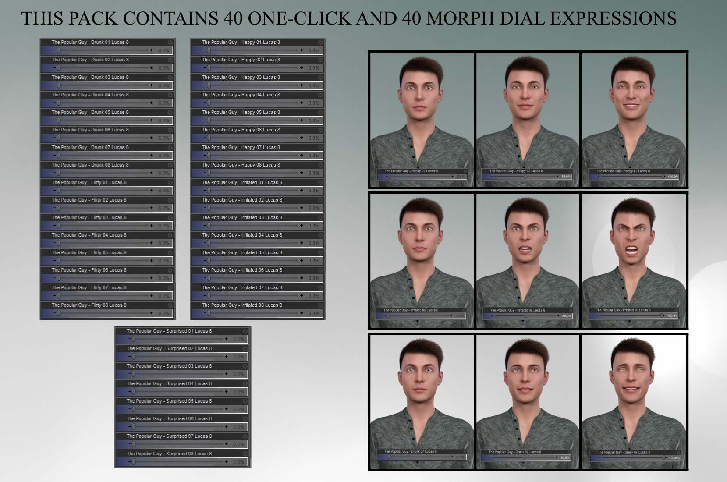Click the minus button on Flirty 05 dial
Image resolution: width=727 pixels, height=482 pixels.
click(x=55, y=261)
